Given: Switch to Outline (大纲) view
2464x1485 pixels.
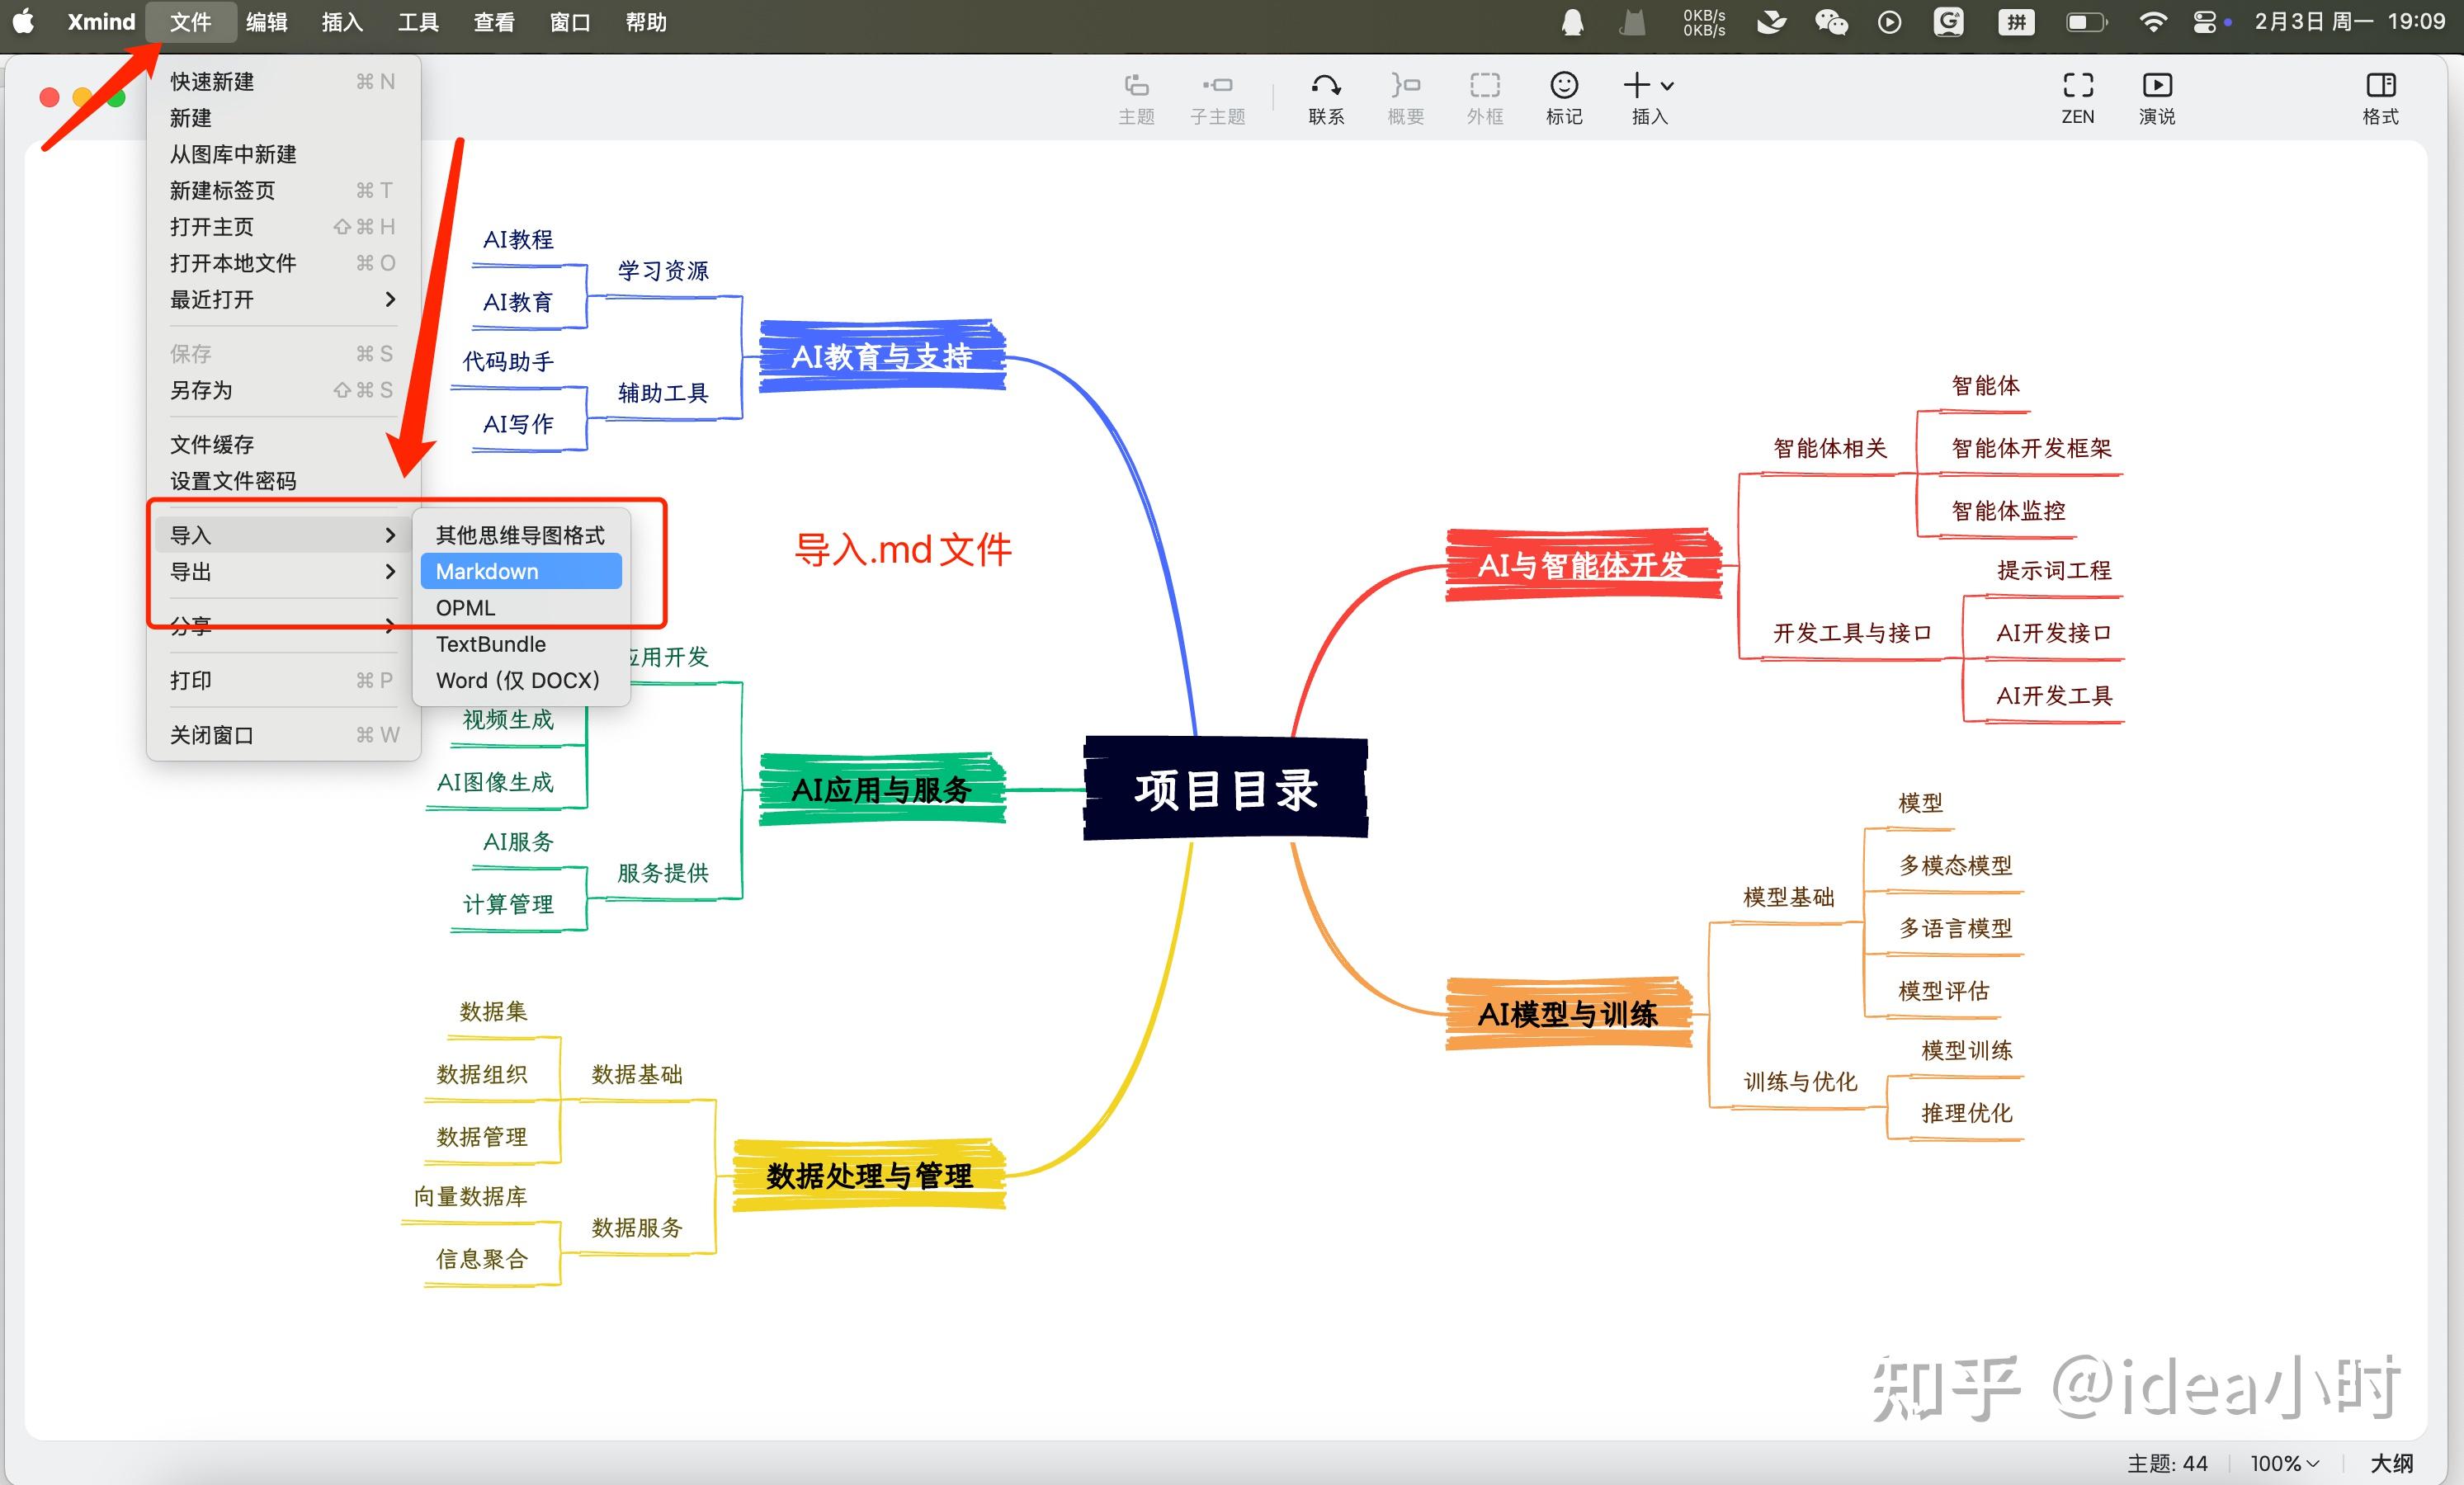Looking at the screenshot, I should tap(2391, 1463).
